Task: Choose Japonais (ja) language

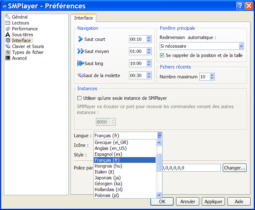Action: 125,177
